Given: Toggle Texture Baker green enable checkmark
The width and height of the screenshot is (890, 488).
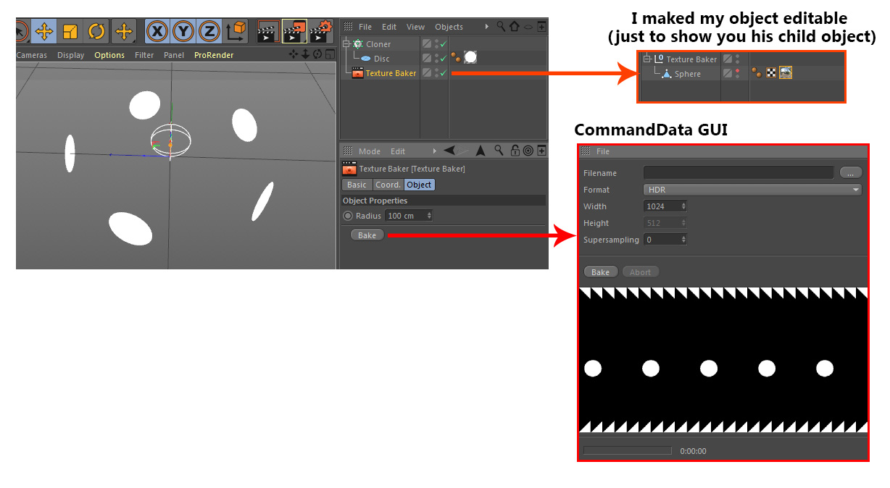Looking at the screenshot, I should click(443, 73).
